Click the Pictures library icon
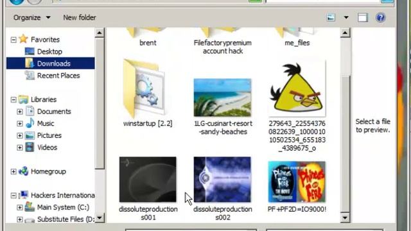Viewport: 411px width, 231px height. point(30,135)
